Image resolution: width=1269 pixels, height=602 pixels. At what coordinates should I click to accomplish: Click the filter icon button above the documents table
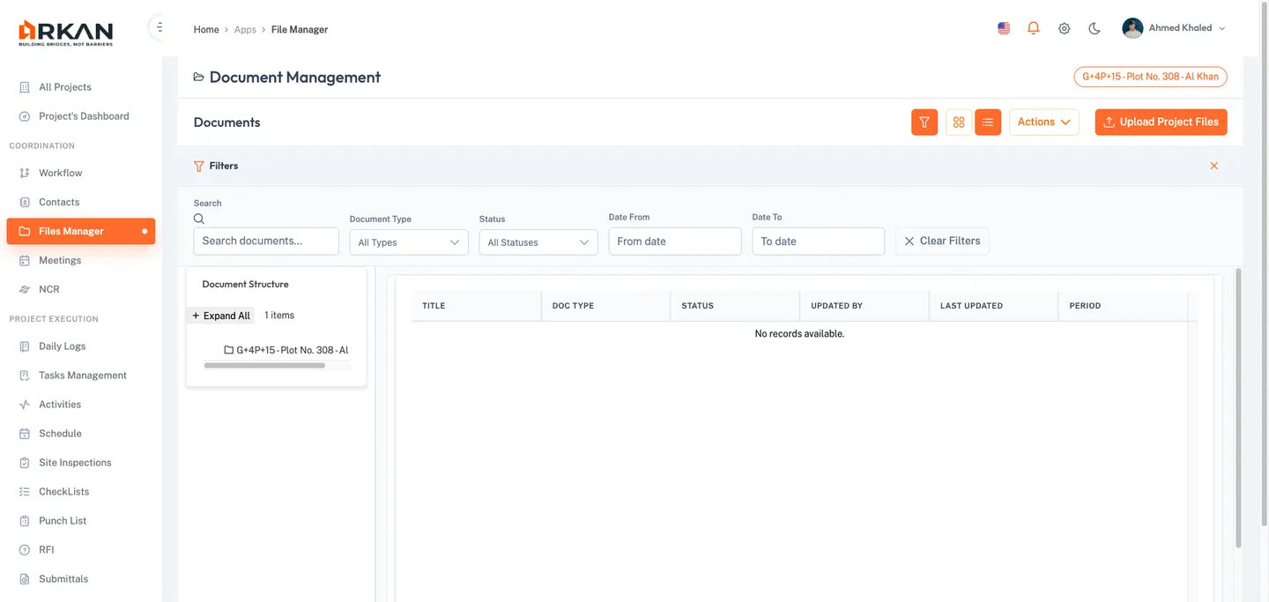(924, 122)
